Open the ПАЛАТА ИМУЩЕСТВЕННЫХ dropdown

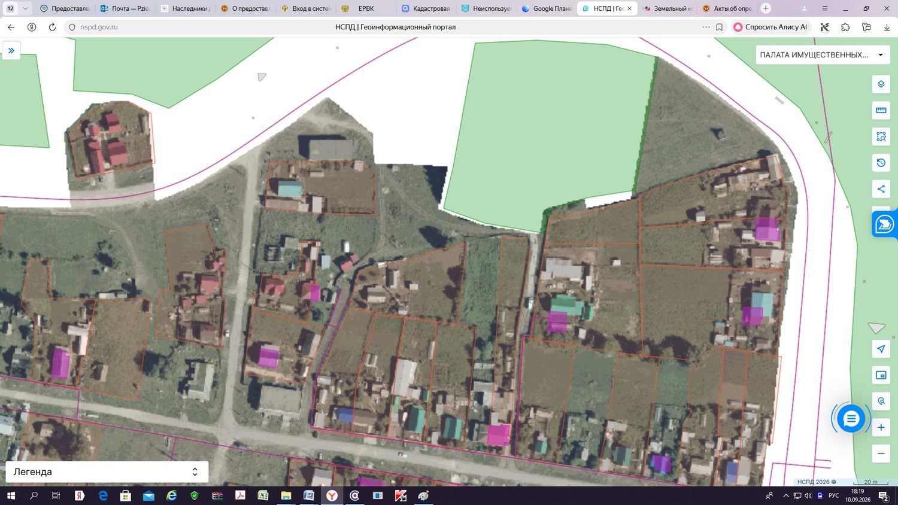click(x=823, y=55)
